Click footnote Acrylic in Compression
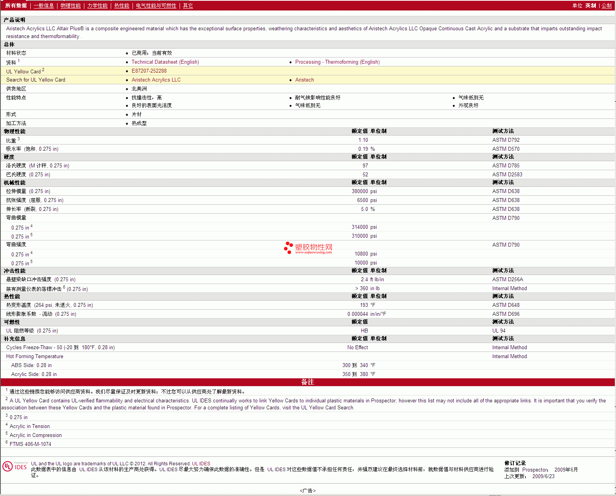The height and width of the screenshot is (496, 616). coord(35,435)
